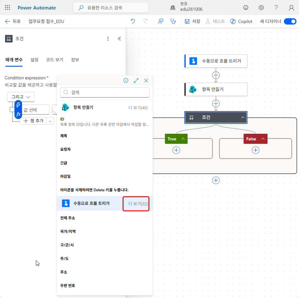
Task: Click the info icon in dynamic content popup
Action: point(126,81)
